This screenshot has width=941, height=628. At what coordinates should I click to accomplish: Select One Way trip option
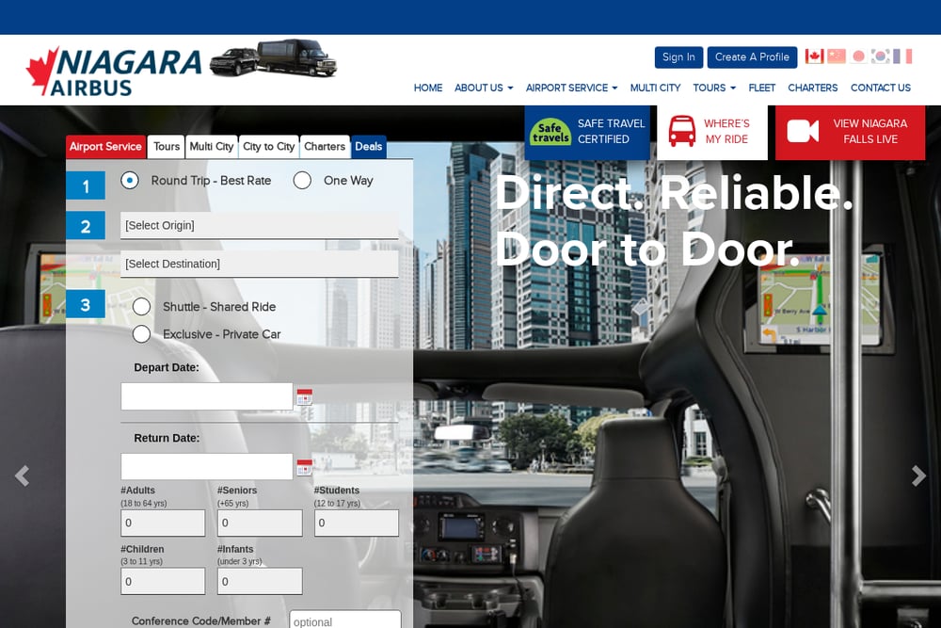tap(302, 180)
